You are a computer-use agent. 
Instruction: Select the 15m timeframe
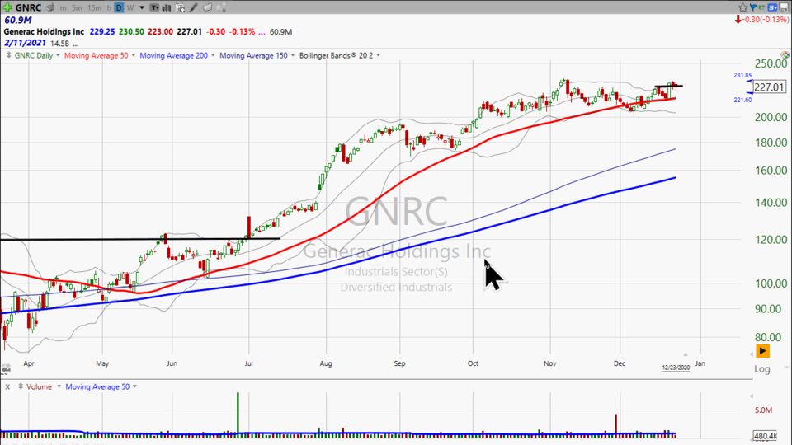pyautogui.click(x=94, y=7)
